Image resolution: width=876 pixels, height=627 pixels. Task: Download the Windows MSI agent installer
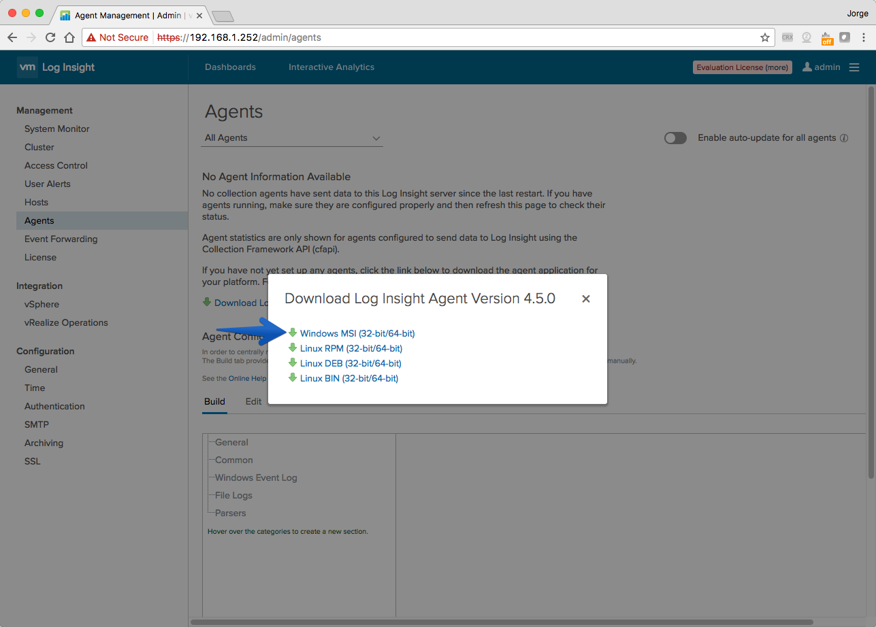tap(357, 333)
